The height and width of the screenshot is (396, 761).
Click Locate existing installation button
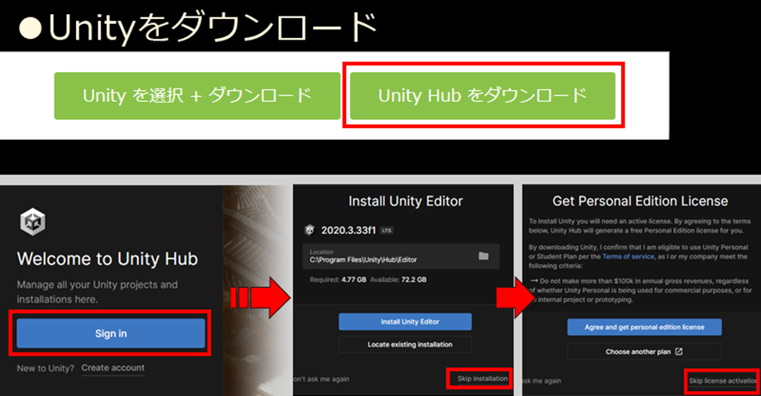tap(405, 345)
